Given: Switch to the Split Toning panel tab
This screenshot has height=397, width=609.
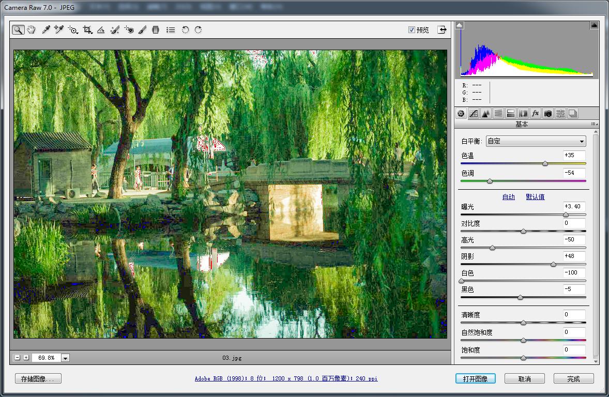Looking at the screenshot, I should tap(511, 113).
